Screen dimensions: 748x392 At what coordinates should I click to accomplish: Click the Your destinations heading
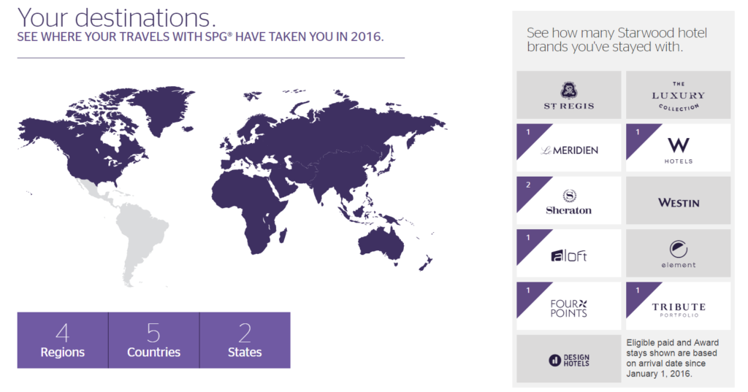tap(117, 18)
